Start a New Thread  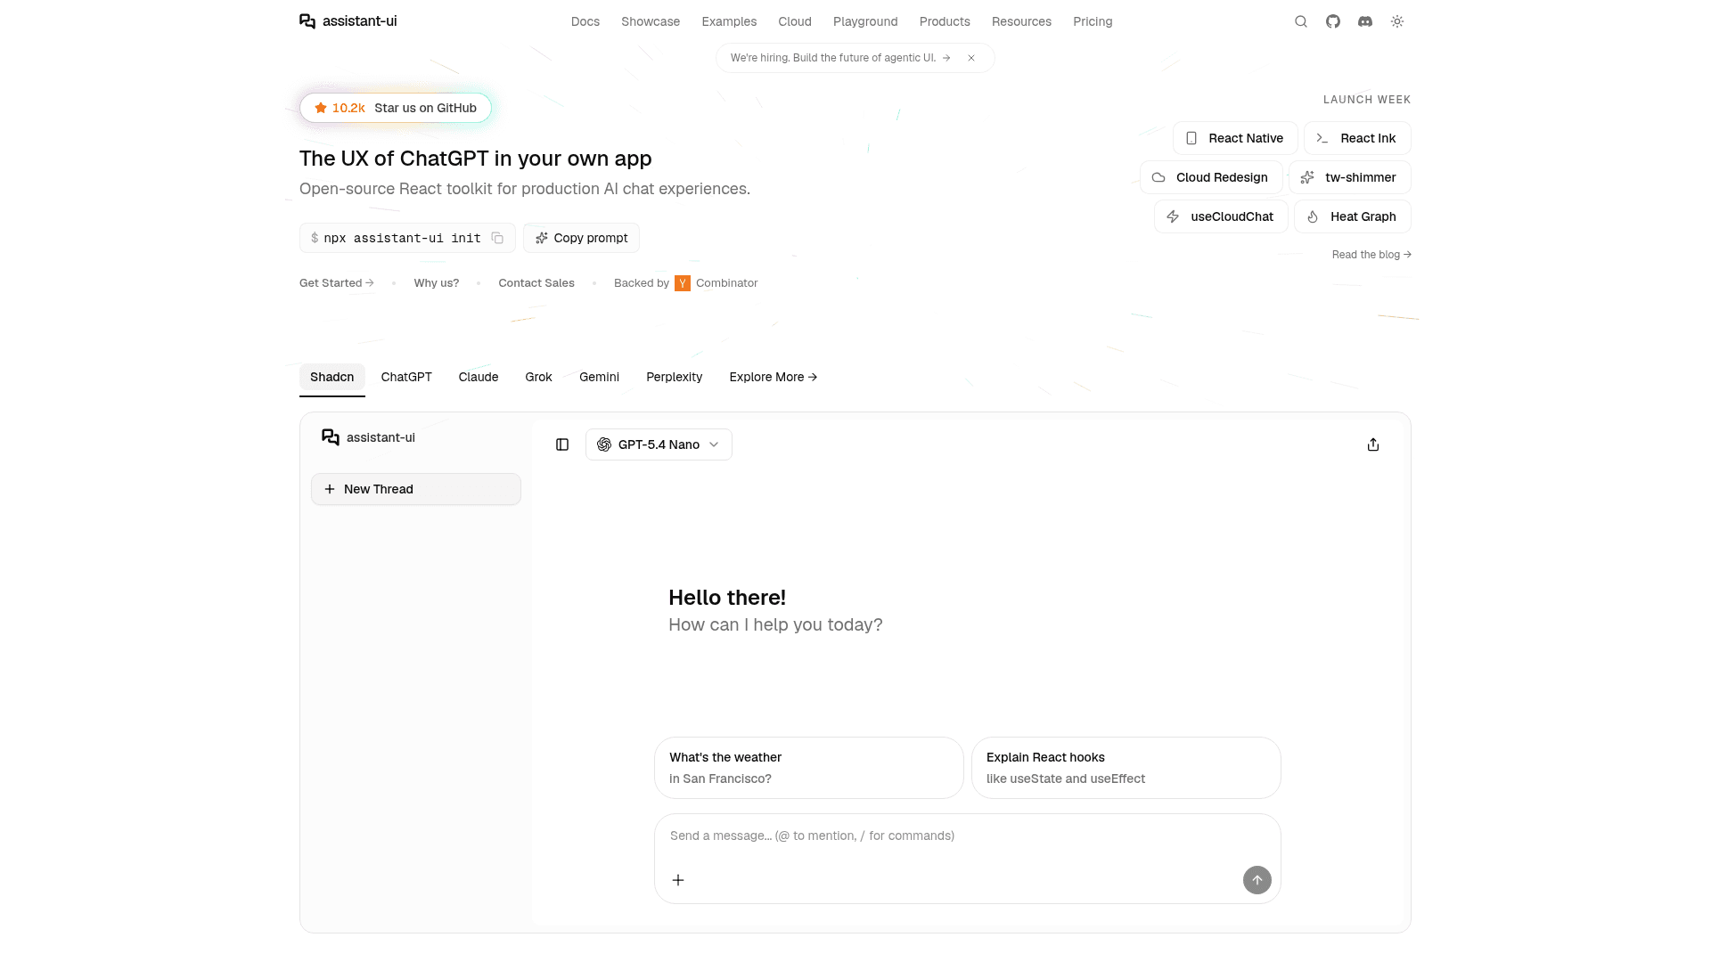click(416, 489)
